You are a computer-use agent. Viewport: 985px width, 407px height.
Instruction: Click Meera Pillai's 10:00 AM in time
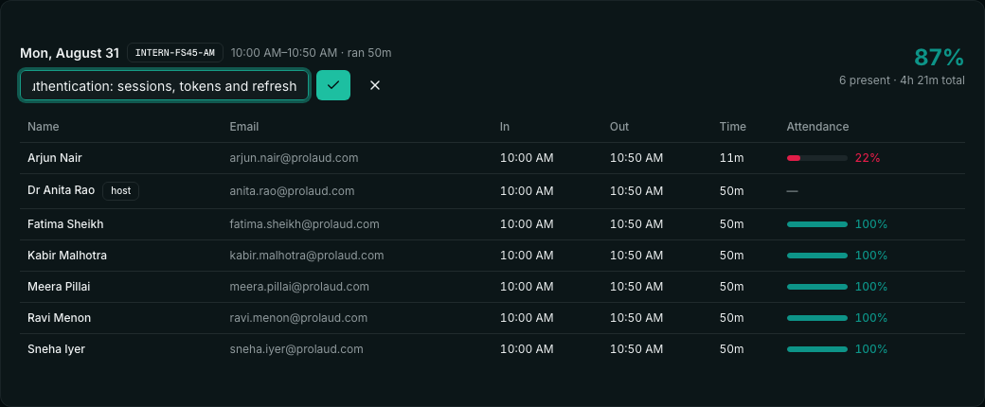527,287
